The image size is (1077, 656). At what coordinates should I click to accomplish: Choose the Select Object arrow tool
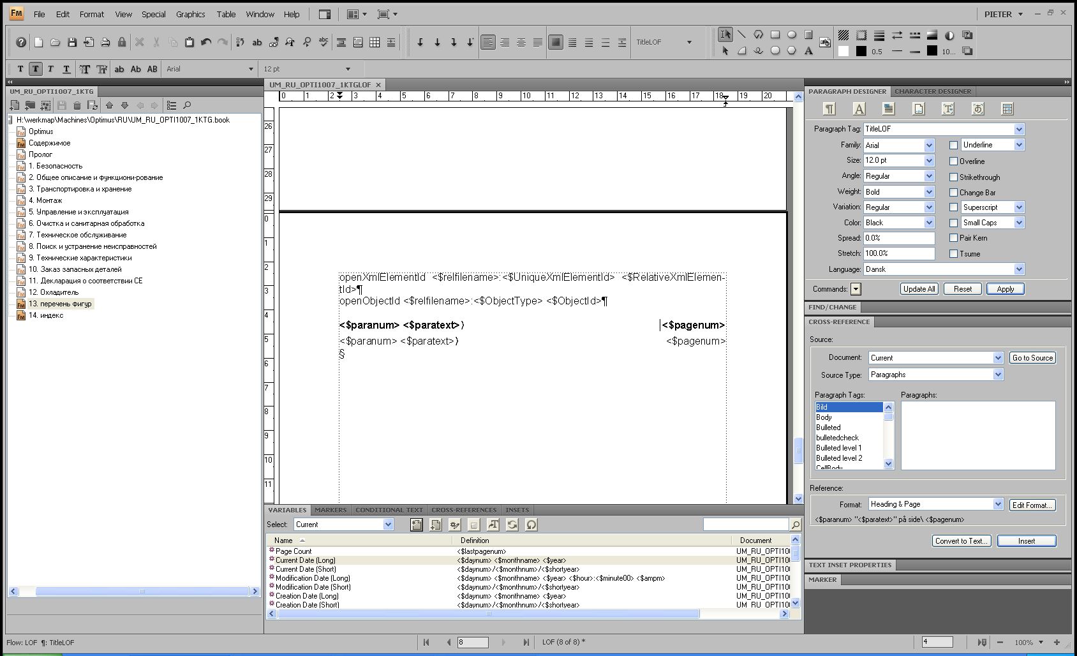[725, 51]
